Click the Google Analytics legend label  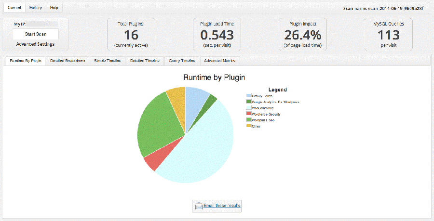click(x=276, y=102)
